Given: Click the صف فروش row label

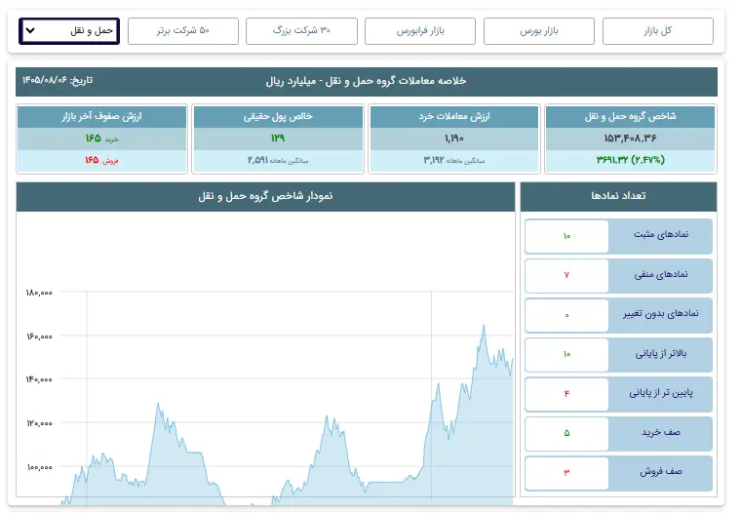Looking at the screenshot, I should [661, 472].
